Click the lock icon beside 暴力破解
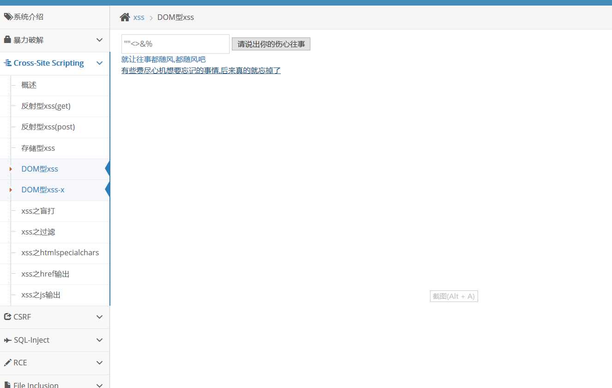Image resolution: width=612 pixels, height=388 pixels. click(7, 40)
